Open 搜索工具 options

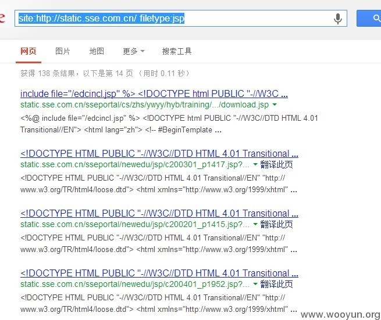[177, 51]
